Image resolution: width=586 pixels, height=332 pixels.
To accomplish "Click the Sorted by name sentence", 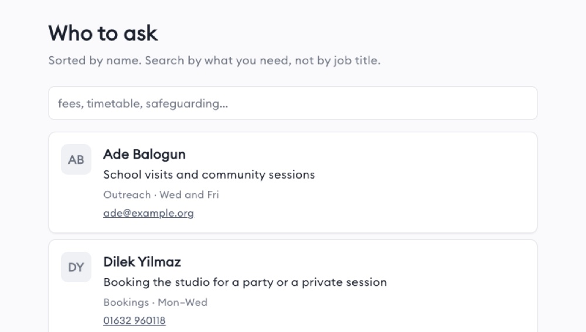I will tap(95, 60).
